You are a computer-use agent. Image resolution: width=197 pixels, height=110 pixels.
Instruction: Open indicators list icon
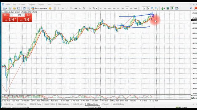click(x=162, y=8)
